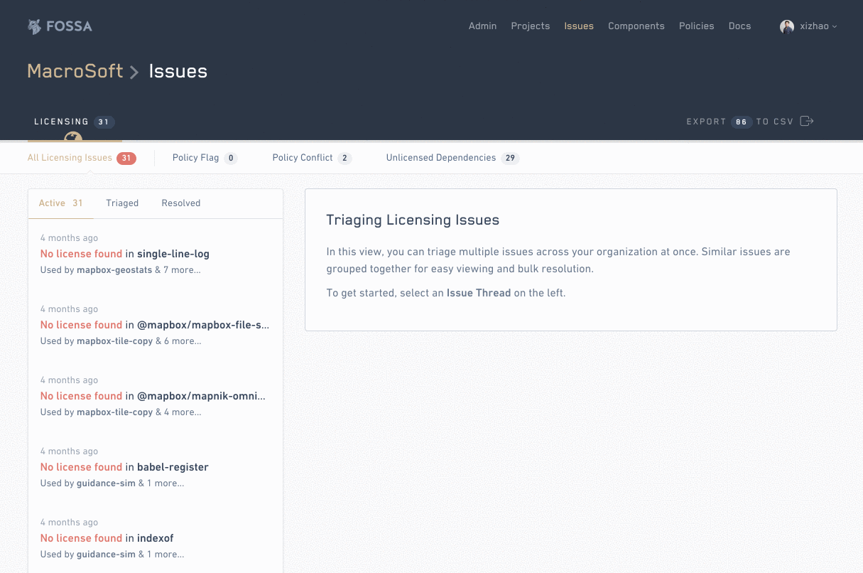
Task: Click the 29 badge beside Unlicensed Dependencies
Action: (x=510, y=159)
